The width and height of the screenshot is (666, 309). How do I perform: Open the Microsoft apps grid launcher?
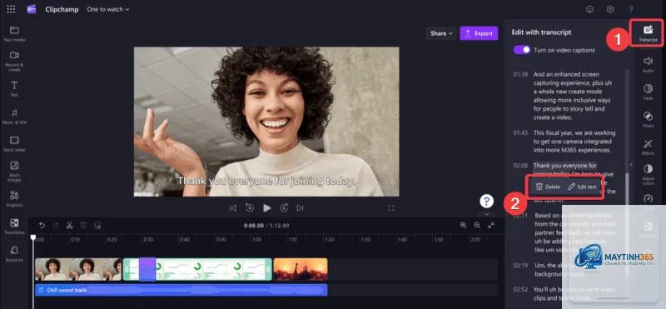11,9
